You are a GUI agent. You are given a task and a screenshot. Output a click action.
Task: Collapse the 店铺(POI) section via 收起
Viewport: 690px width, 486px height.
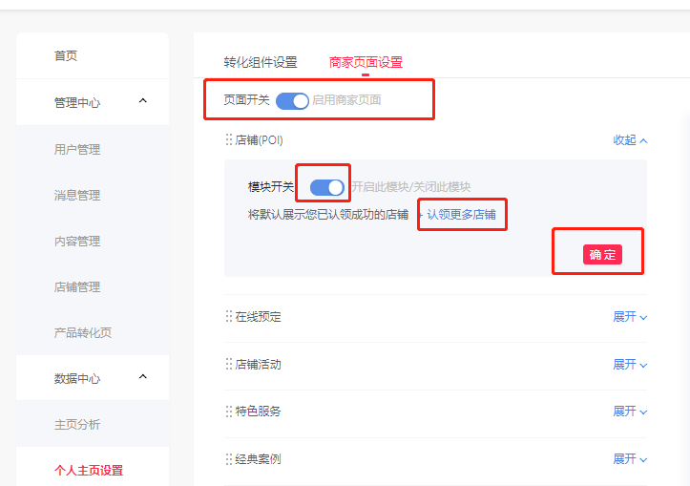pos(630,140)
